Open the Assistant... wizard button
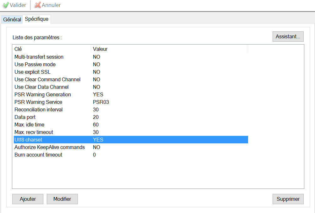315x213 pixels. click(x=288, y=36)
